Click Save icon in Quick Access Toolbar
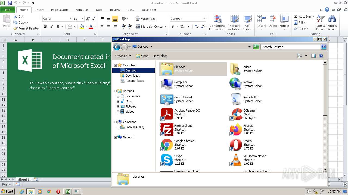The width and height of the screenshot is (348, 195). tap(10, 3)
